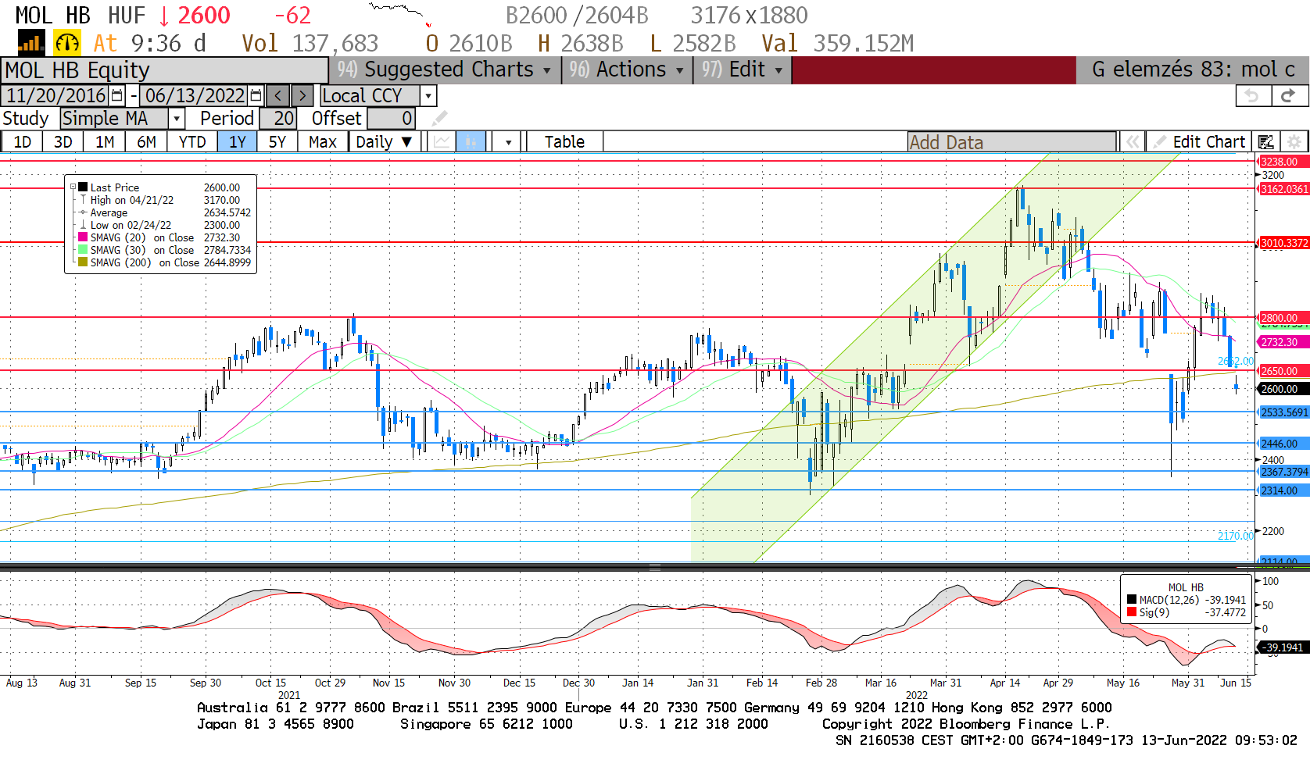Click the MOL HB Equity security field
The height and width of the screenshot is (774, 1310).
pos(164,70)
